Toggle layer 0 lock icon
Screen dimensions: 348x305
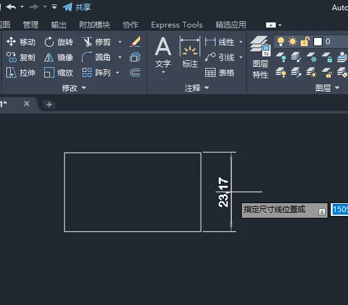click(305, 42)
